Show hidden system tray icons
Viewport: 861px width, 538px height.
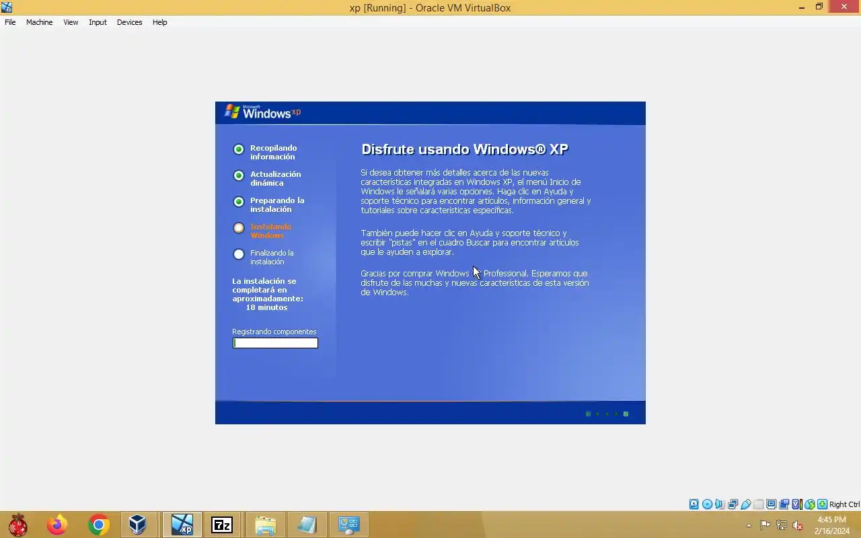[749, 525]
